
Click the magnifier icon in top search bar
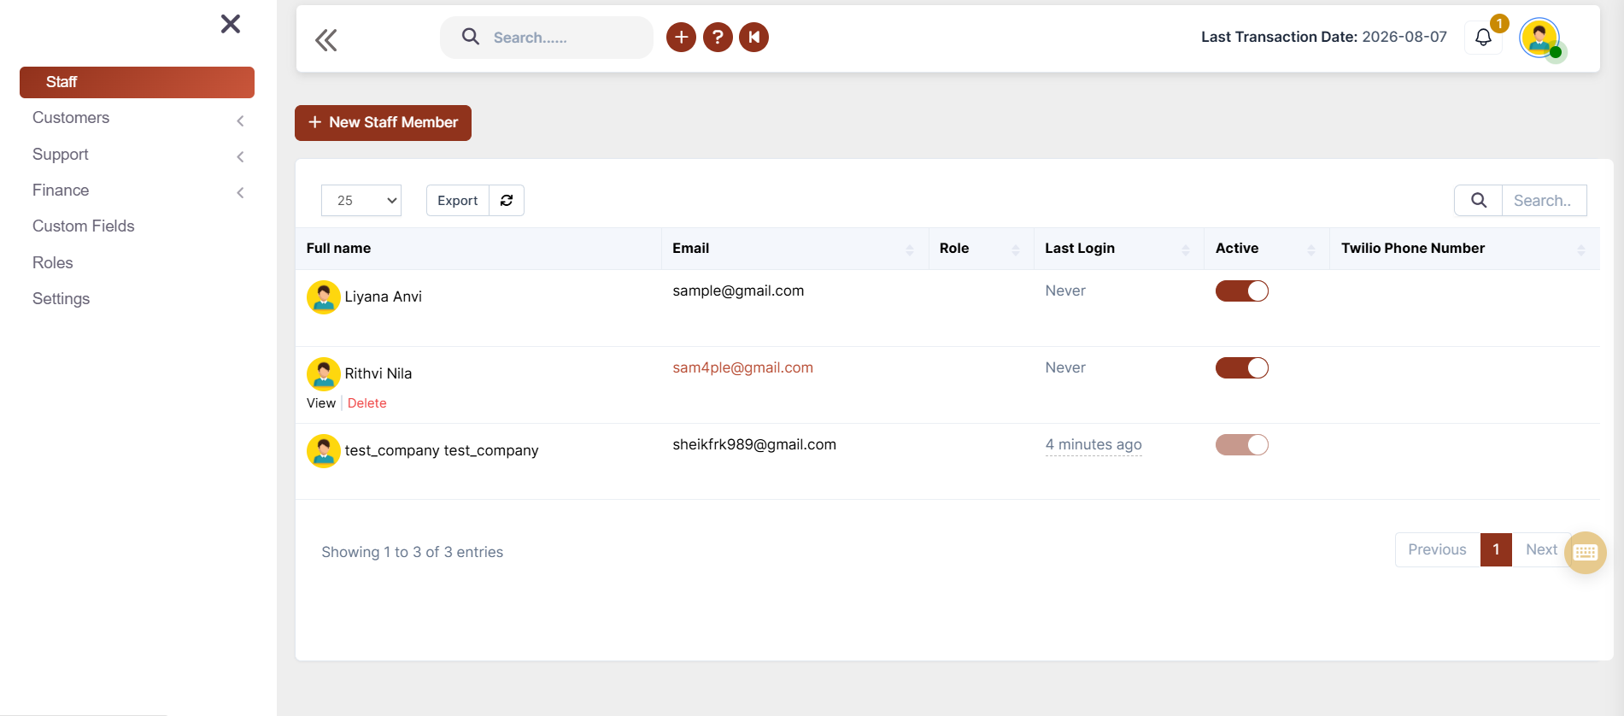471,37
